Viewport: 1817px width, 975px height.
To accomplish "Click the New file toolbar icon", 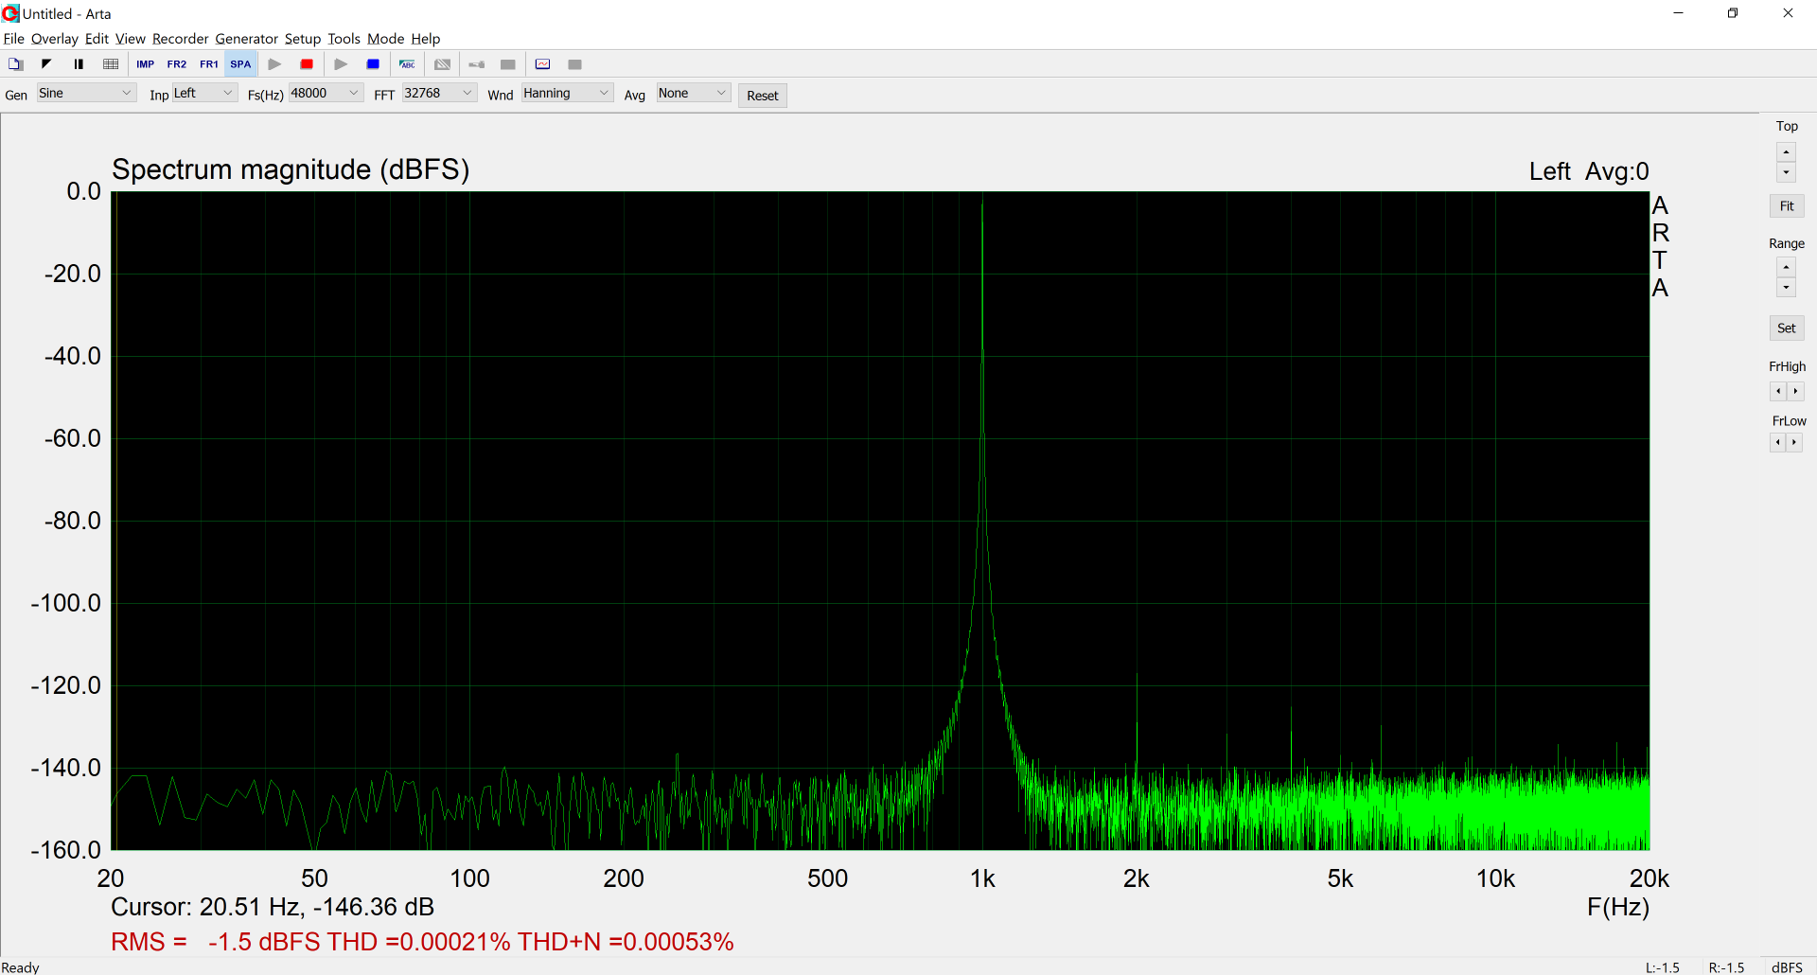I will [15, 64].
